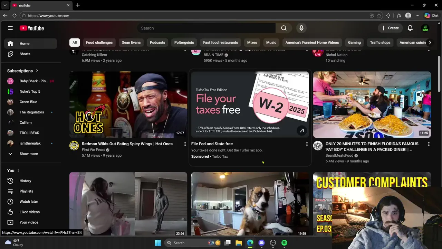
Task: Open browser settings and more menu
Action: pos(417,16)
